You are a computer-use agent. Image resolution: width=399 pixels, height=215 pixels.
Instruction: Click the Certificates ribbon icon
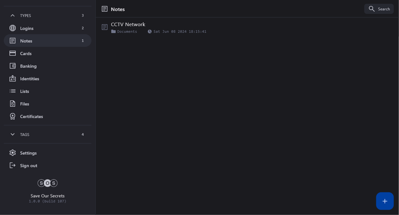(13, 116)
